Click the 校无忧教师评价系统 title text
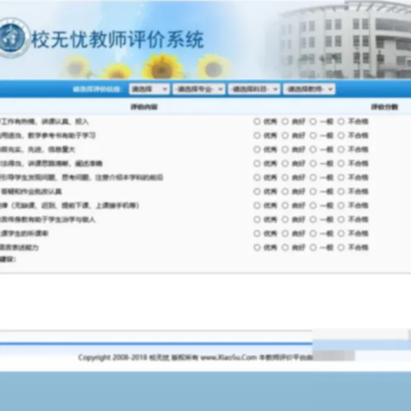This screenshot has height=411, width=411. tap(118, 40)
